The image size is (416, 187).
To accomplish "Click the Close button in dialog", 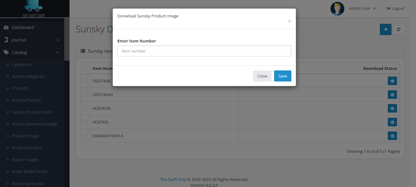I will (x=262, y=76).
